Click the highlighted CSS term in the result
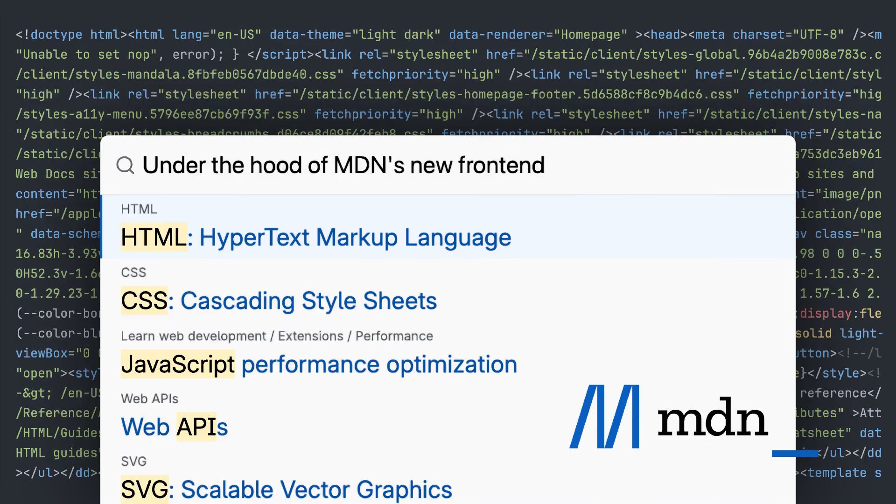This screenshot has width=896, height=504. (x=144, y=301)
